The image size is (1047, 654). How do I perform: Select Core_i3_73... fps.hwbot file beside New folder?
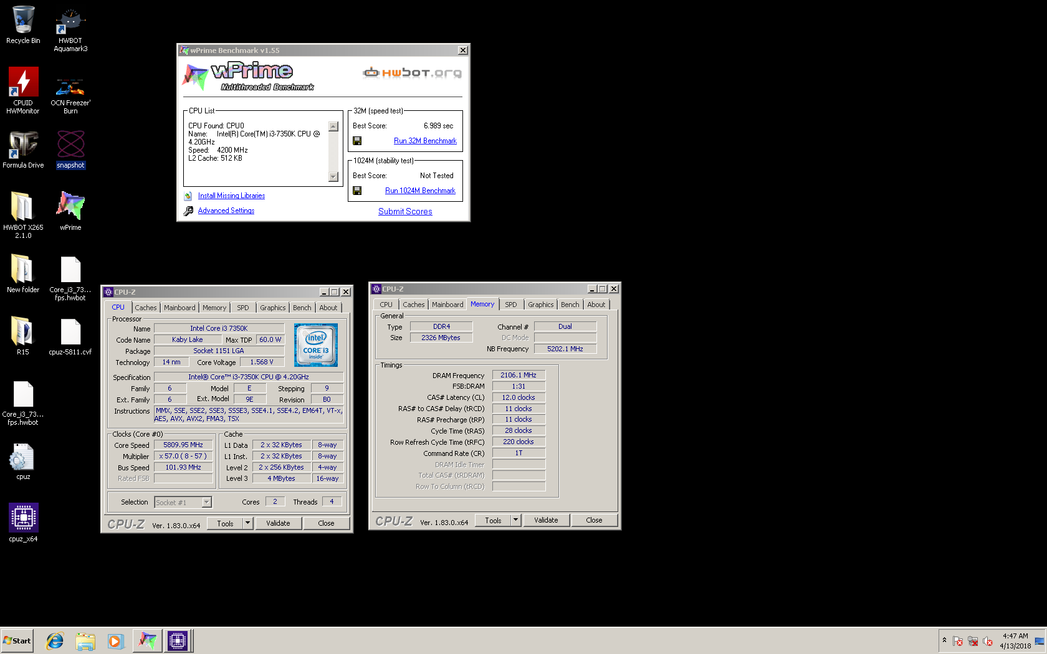[x=70, y=278]
